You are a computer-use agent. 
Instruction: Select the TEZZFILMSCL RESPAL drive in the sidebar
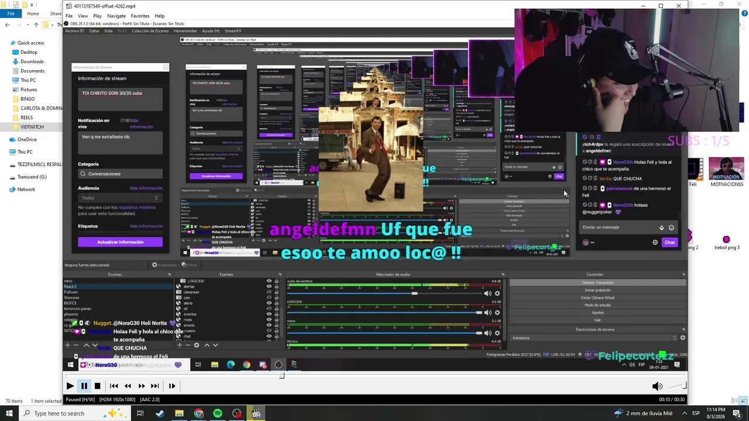coord(36,164)
